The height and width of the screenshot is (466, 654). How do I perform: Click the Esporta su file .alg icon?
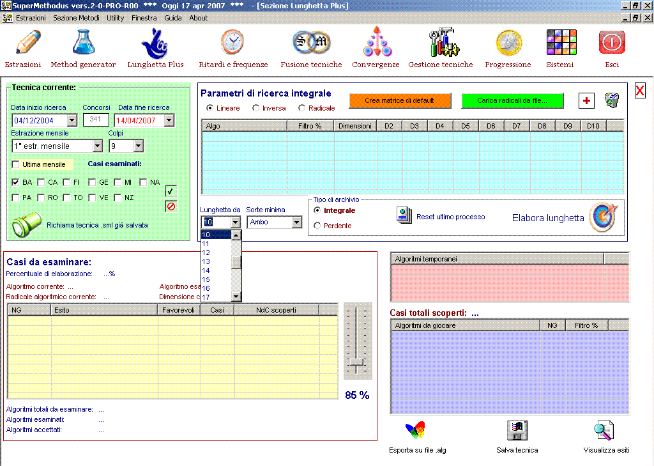click(415, 430)
